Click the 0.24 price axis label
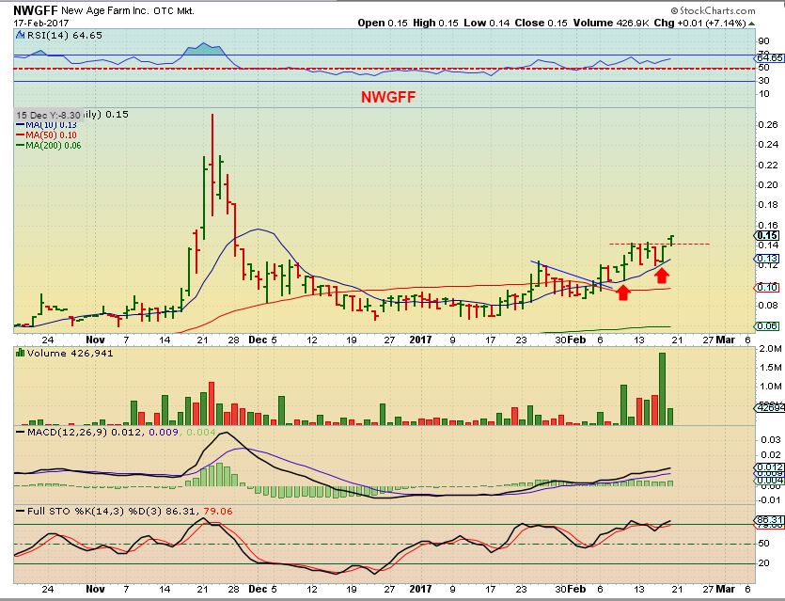The image size is (785, 601). tap(768, 144)
